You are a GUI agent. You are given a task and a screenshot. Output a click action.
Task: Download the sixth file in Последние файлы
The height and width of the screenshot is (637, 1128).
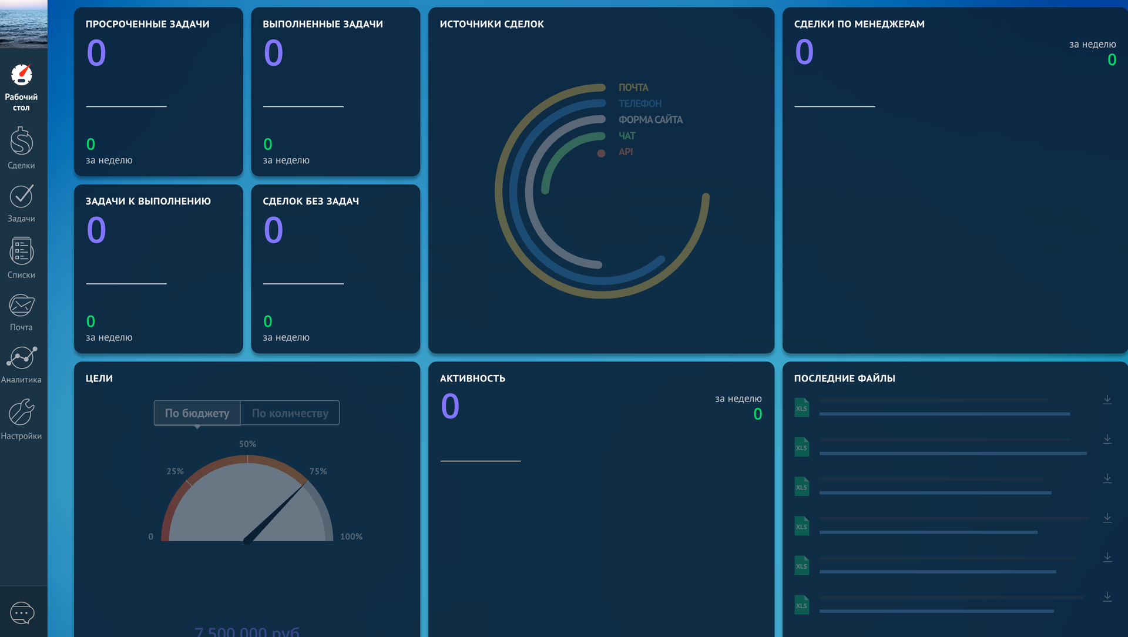click(1107, 596)
